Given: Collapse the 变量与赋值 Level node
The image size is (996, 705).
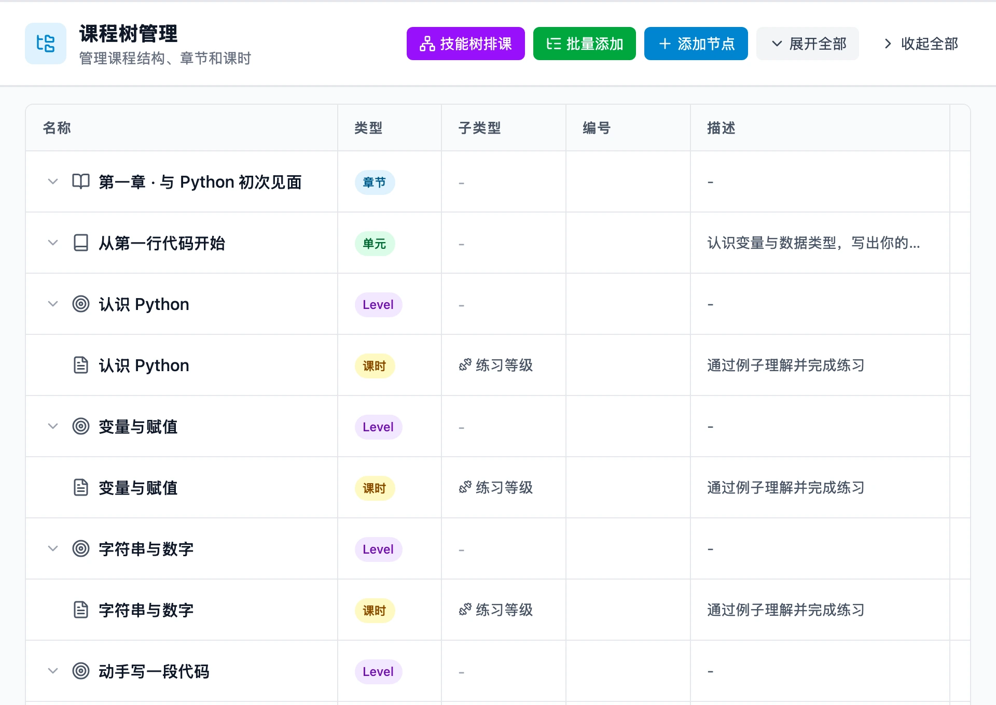Looking at the screenshot, I should [53, 426].
